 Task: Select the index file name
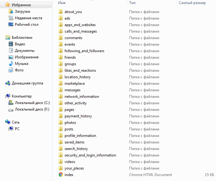pos(69,175)
